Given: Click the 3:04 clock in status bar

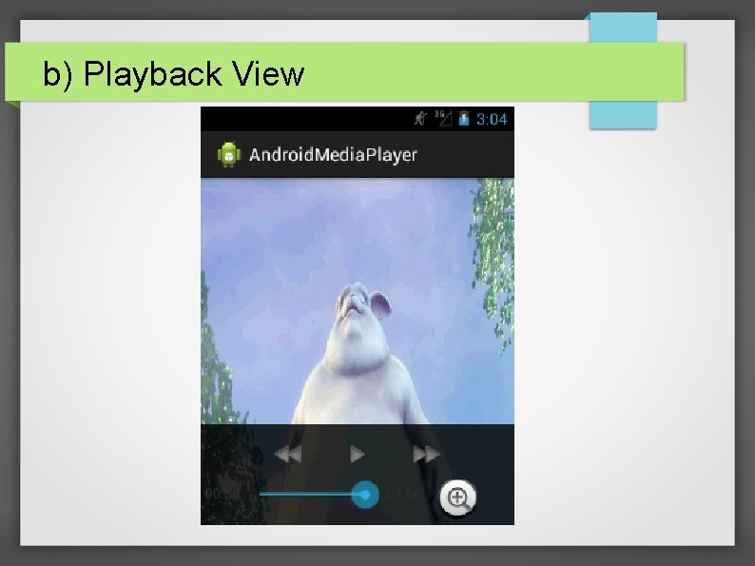Looking at the screenshot, I should pyautogui.click(x=492, y=119).
